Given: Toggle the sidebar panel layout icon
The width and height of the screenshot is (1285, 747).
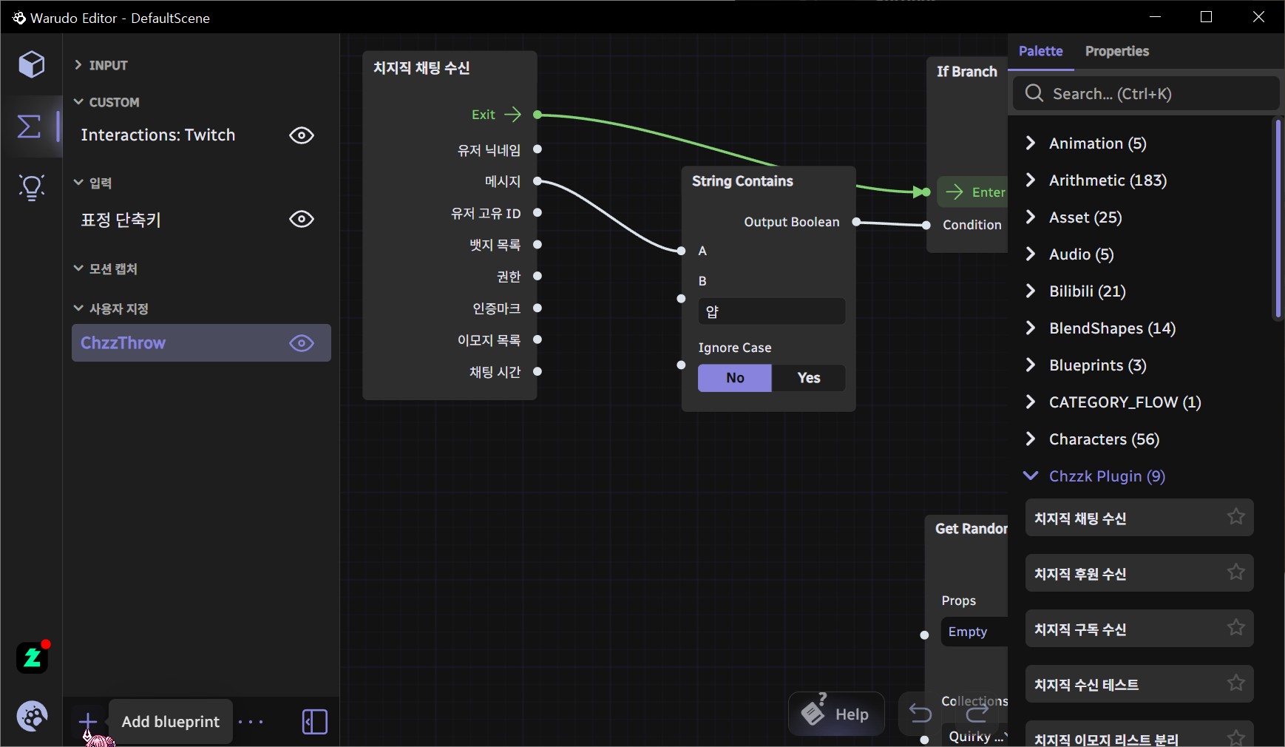Looking at the screenshot, I should point(315,722).
